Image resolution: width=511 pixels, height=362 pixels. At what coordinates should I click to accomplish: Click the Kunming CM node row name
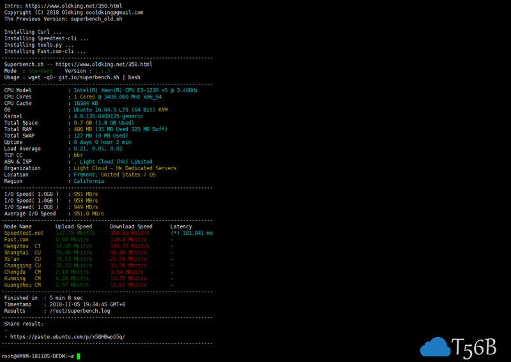pyautogui.click(x=22, y=278)
